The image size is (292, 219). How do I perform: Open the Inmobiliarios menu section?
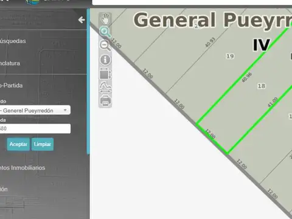[x=23, y=168]
